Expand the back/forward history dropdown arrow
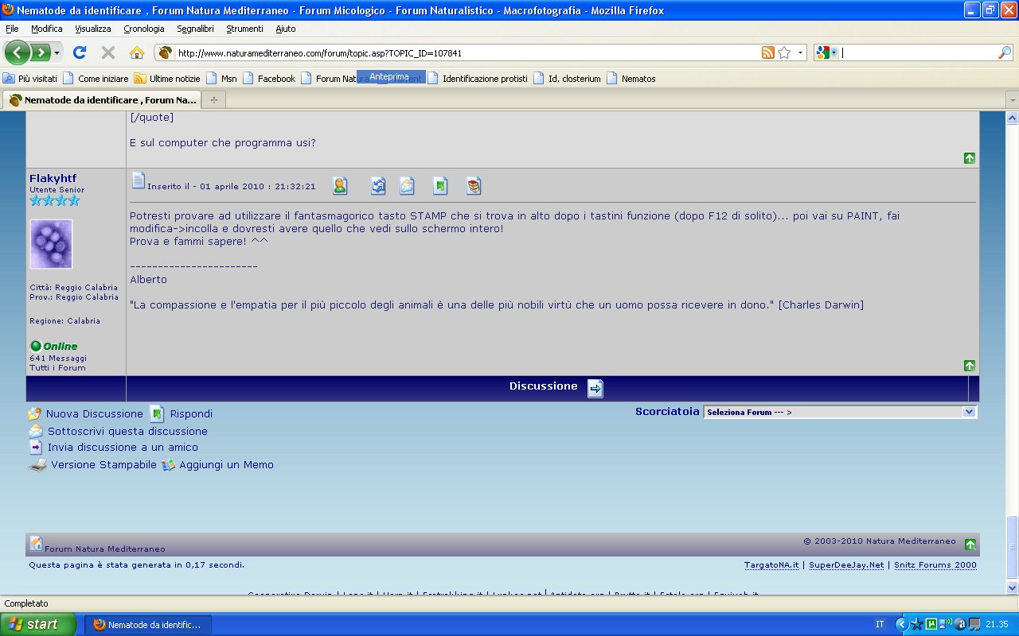 click(57, 53)
